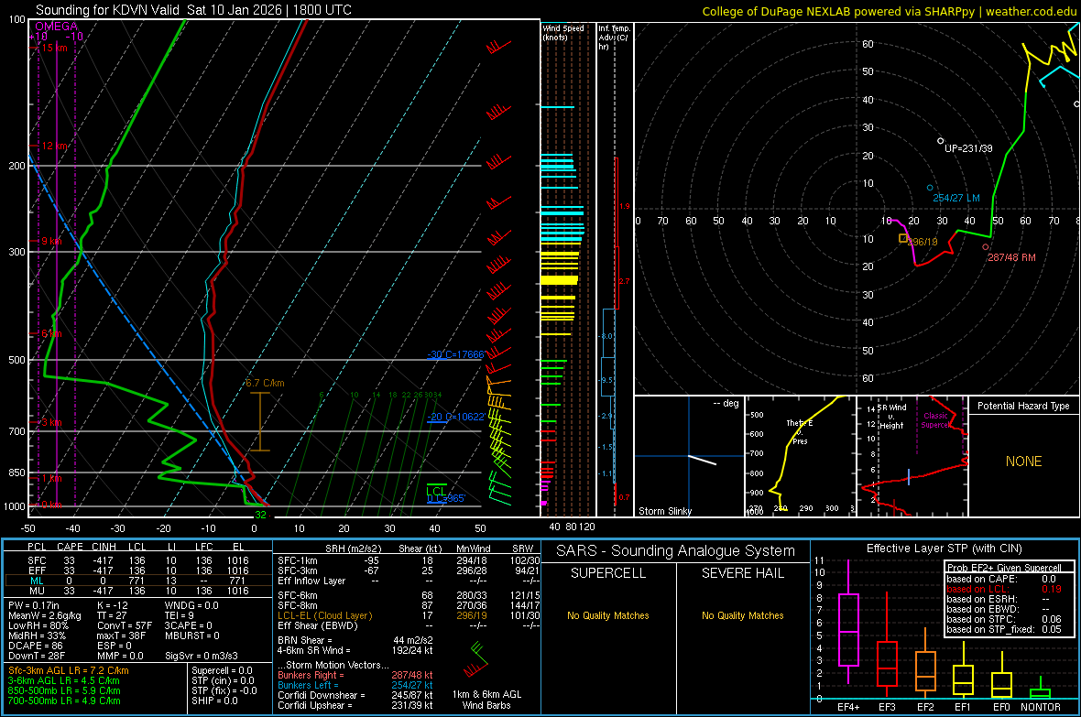Screen dimensions: 1081x717
Task: Click the MeanW = 2.6g/kg value
Action: pyautogui.click(x=45, y=615)
